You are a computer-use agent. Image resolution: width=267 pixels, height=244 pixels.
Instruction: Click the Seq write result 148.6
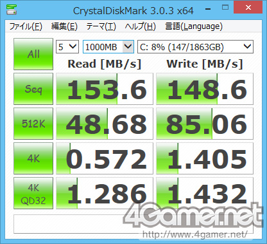pos(205,89)
